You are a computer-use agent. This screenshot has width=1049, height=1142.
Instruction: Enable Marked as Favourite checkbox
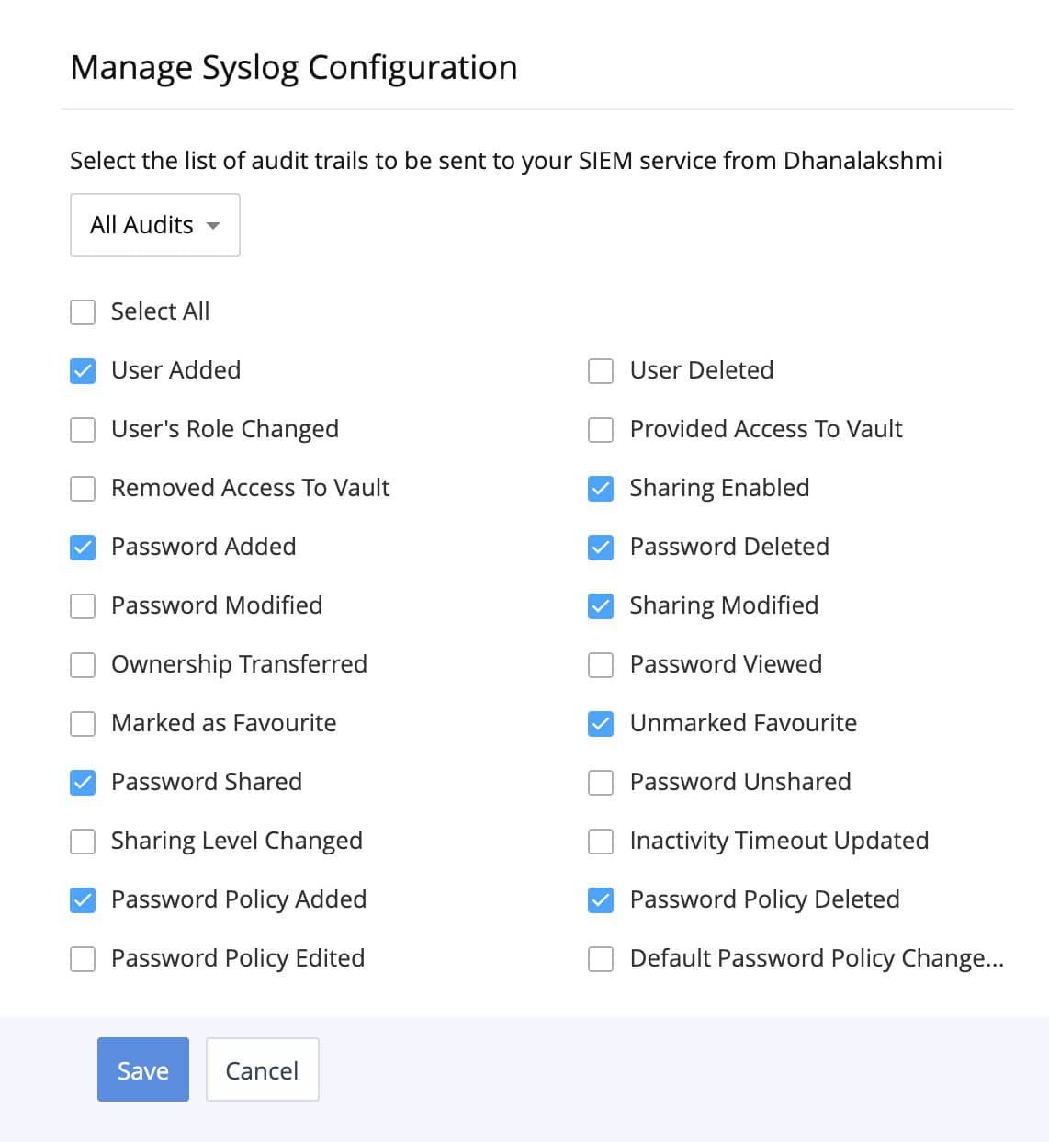point(83,724)
